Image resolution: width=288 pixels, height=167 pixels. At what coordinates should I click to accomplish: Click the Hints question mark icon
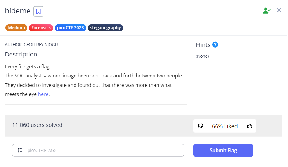point(215,45)
